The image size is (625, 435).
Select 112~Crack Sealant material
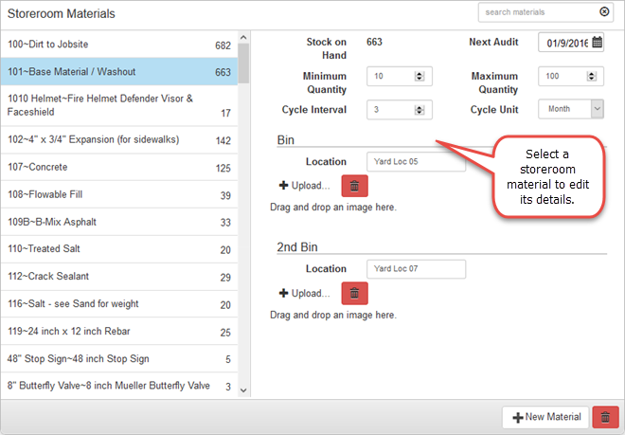pyautogui.click(x=118, y=277)
